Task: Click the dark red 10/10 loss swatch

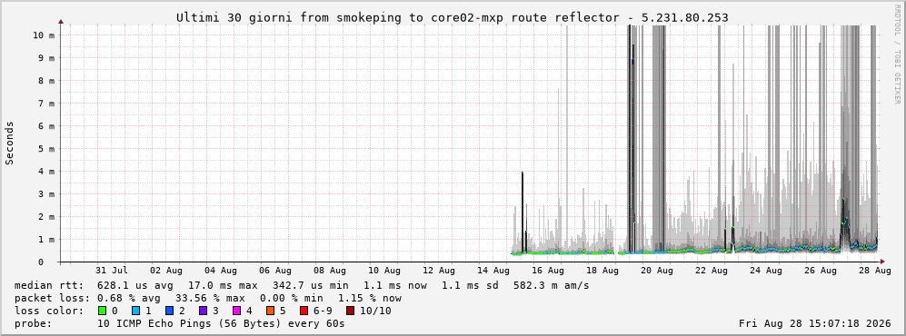Action: 351,311
